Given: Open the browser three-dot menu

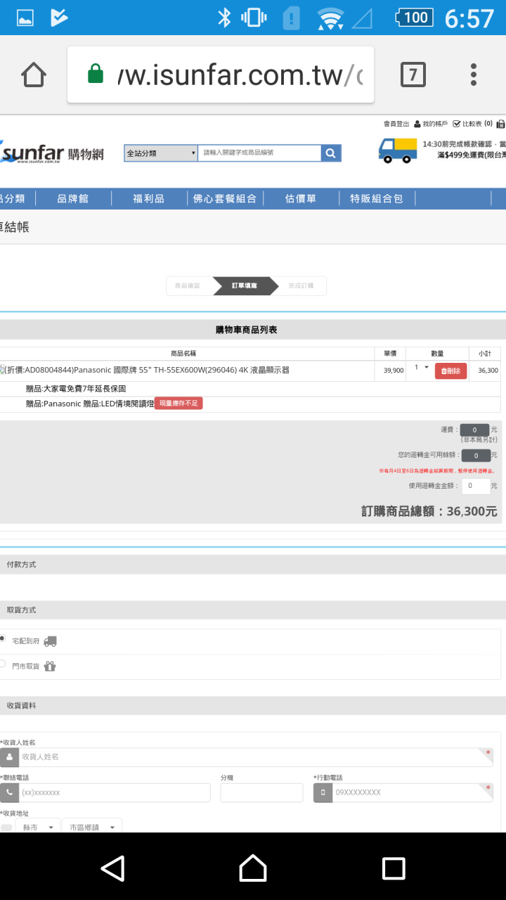Looking at the screenshot, I should pos(474,75).
